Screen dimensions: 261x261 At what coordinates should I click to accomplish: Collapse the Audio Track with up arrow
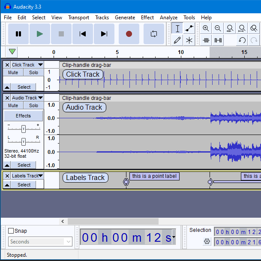click(x=7, y=165)
